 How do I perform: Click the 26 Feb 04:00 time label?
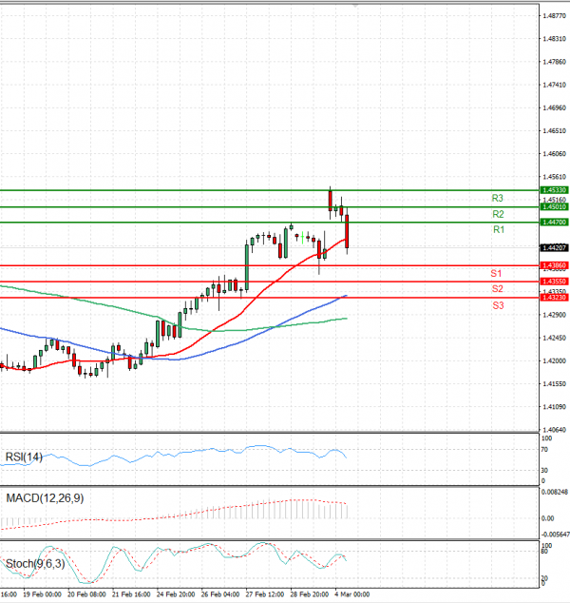tap(220, 594)
